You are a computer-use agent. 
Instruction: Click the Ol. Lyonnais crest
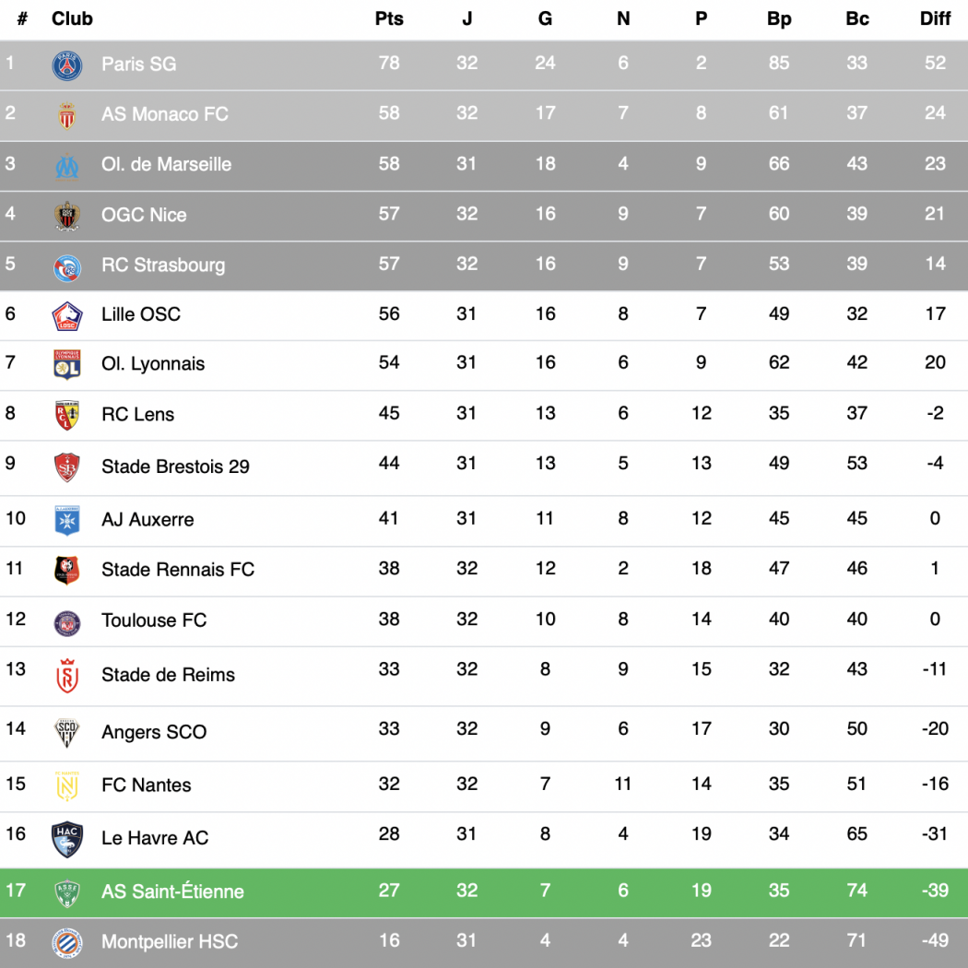click(66, 364)
